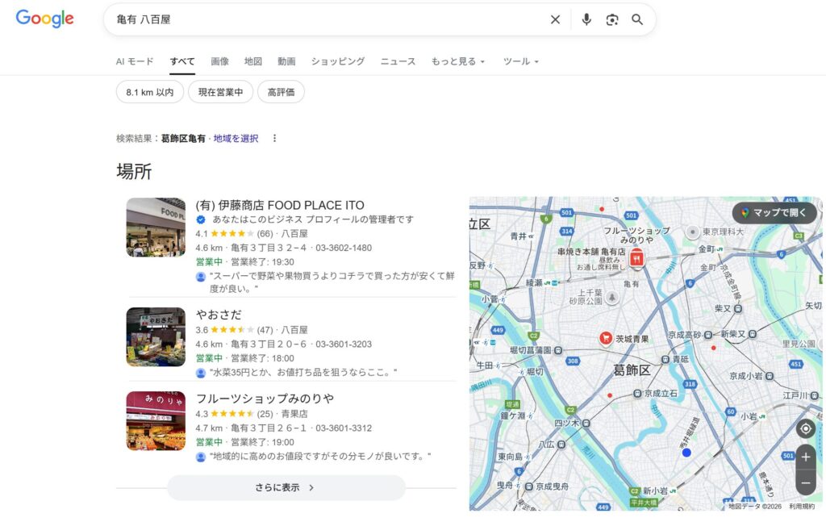Click the magnifying glass search button
Viewport: 826px width, 522px height.
(x=637, y=19)
